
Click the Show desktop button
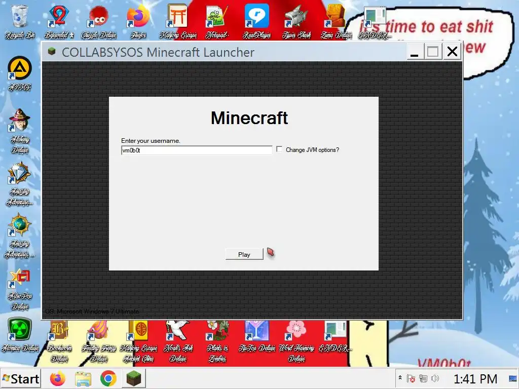(x=513, y=378)
